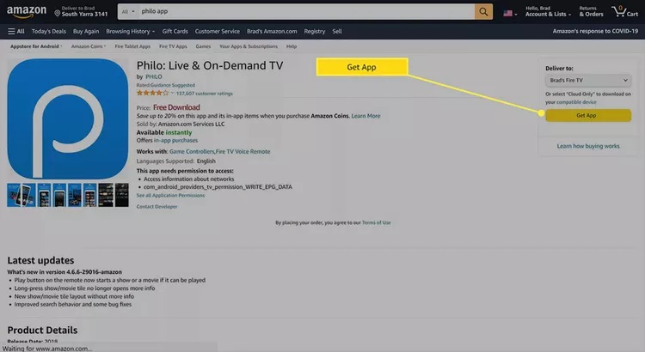This screenshot has width=645, height=352.
Task: Click the search magnifying glass button
Action: click(485, 12)
